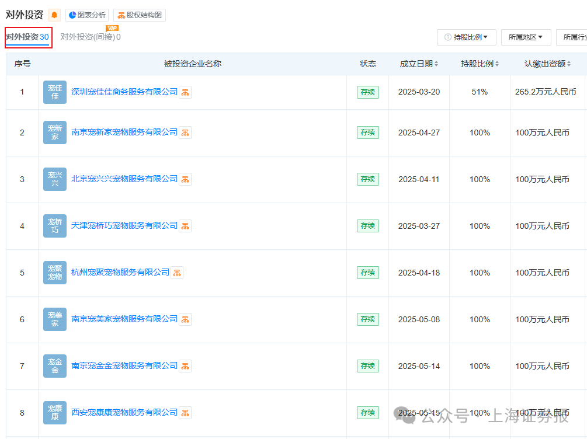Open equity structure icon for 北京宠兴兴宠物服务有限公司
This screenshot has width=587, height=439.
click(x=185, y=180)
